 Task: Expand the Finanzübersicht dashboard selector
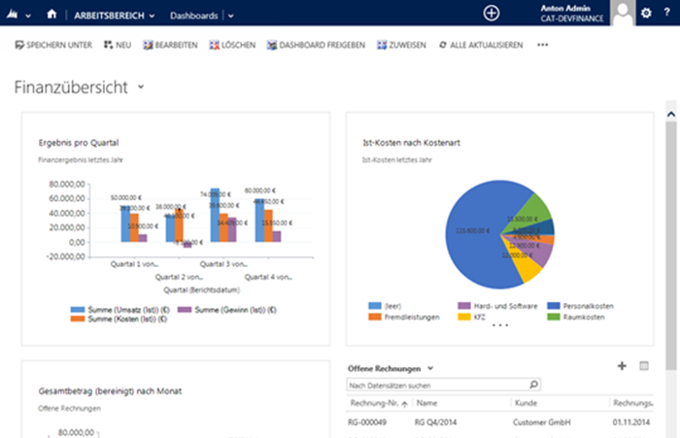[x=142, y=87]
